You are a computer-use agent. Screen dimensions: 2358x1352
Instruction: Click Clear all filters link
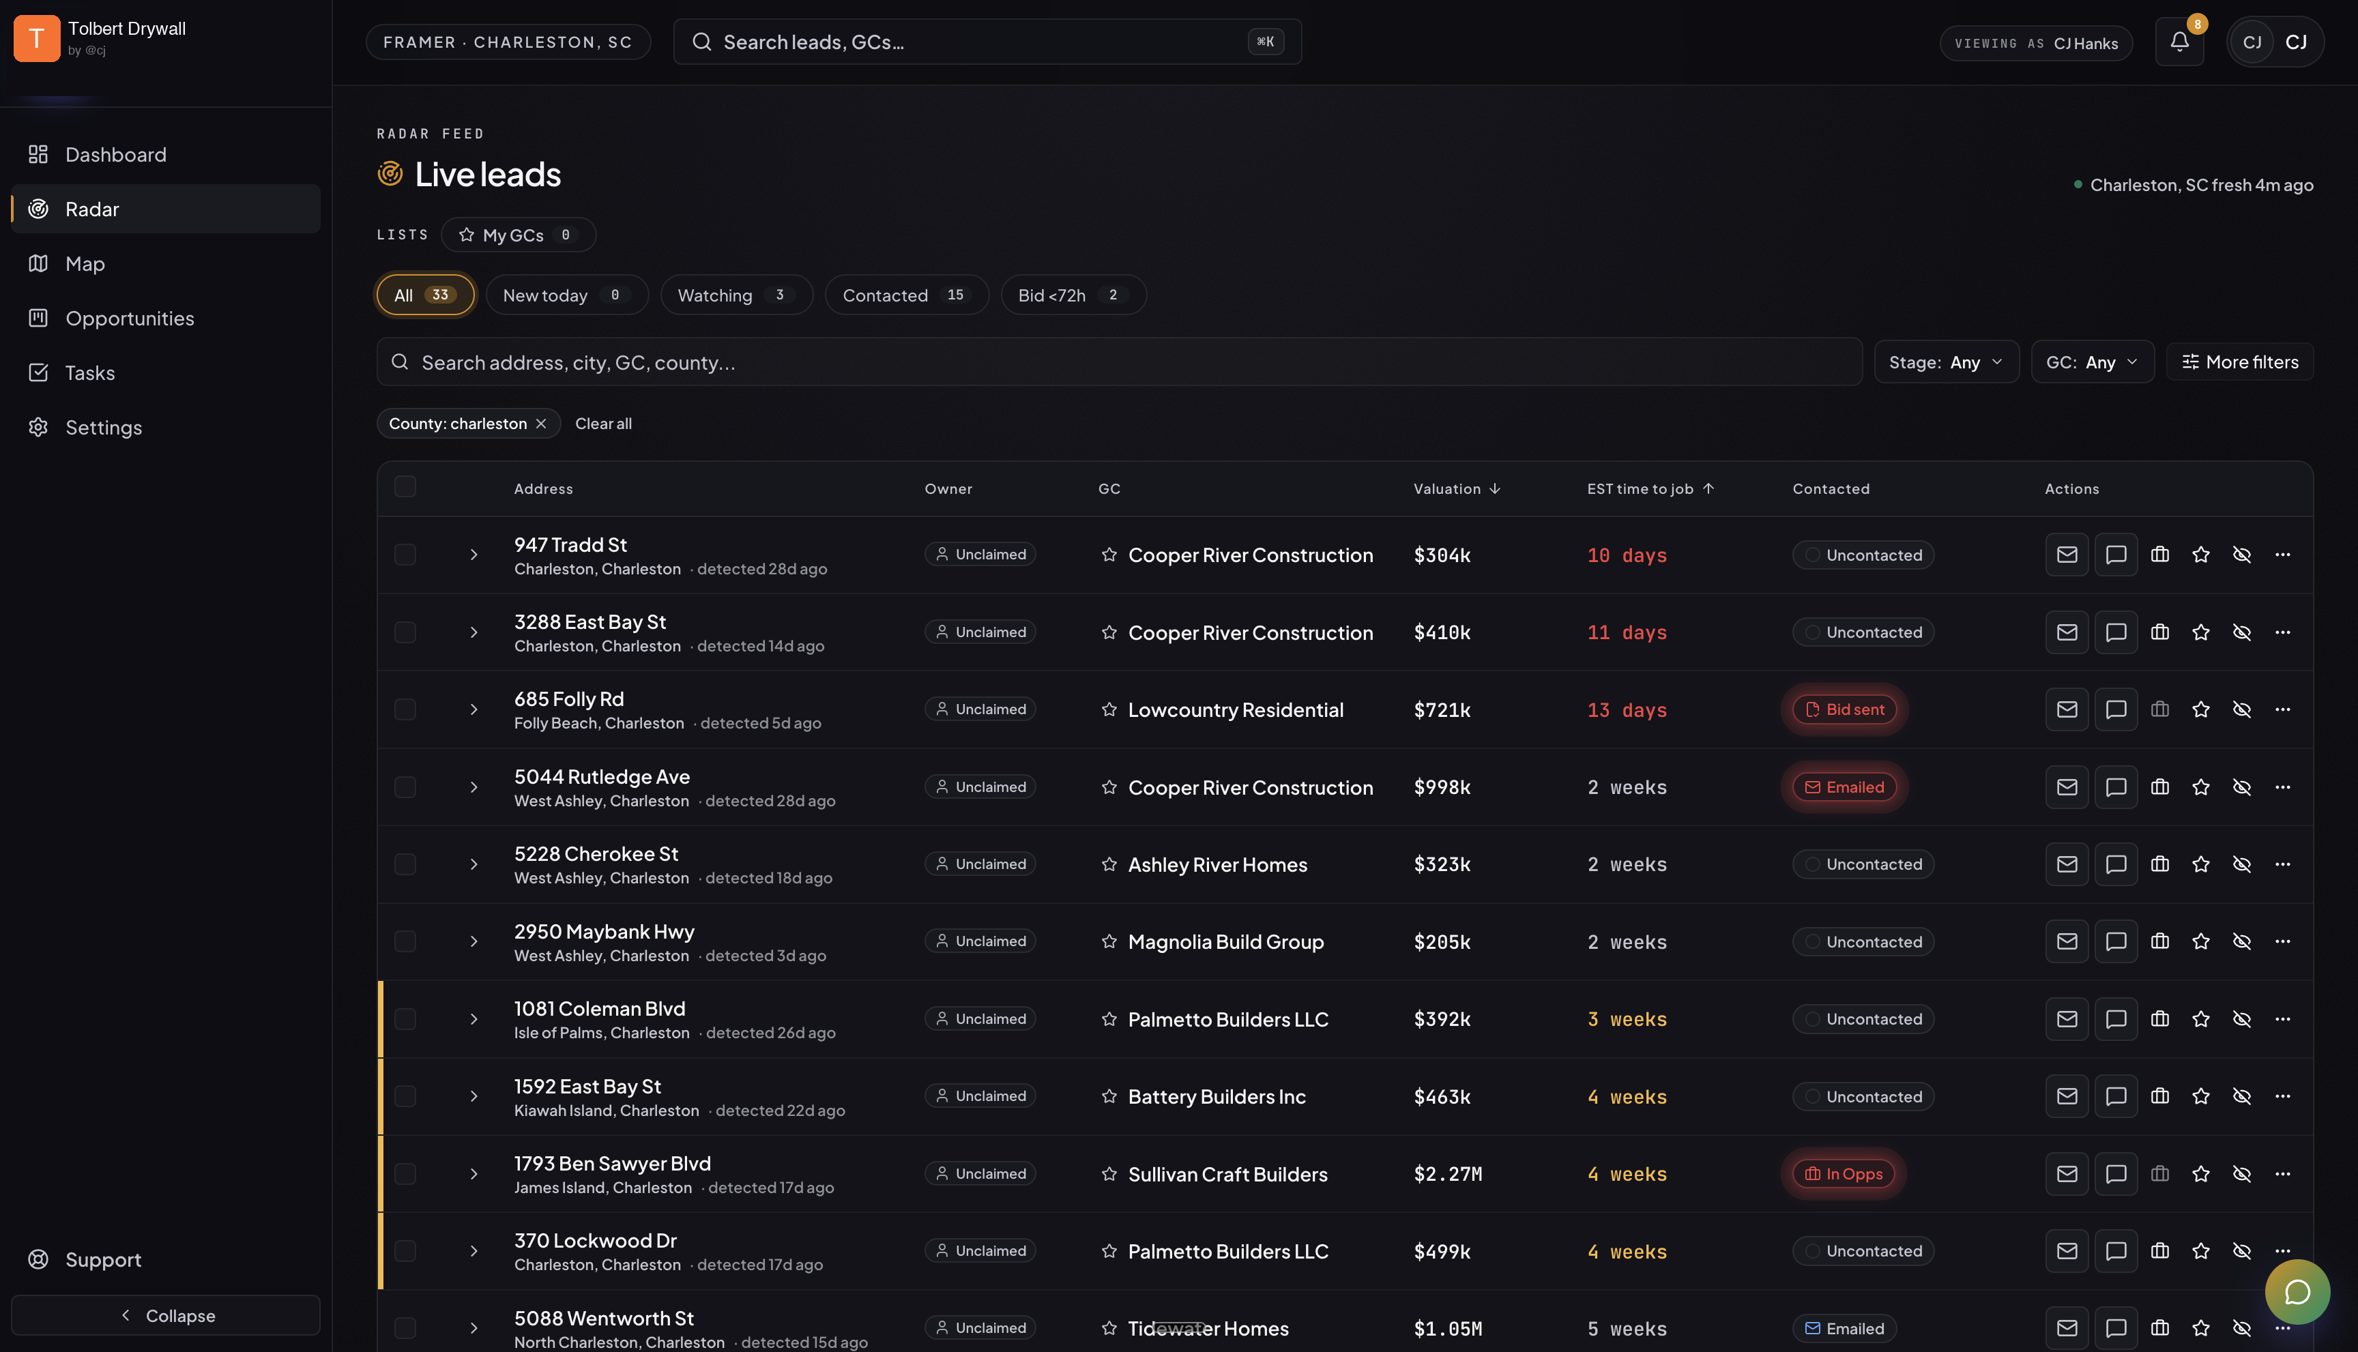pyautogui.click(x=602, y=424)
